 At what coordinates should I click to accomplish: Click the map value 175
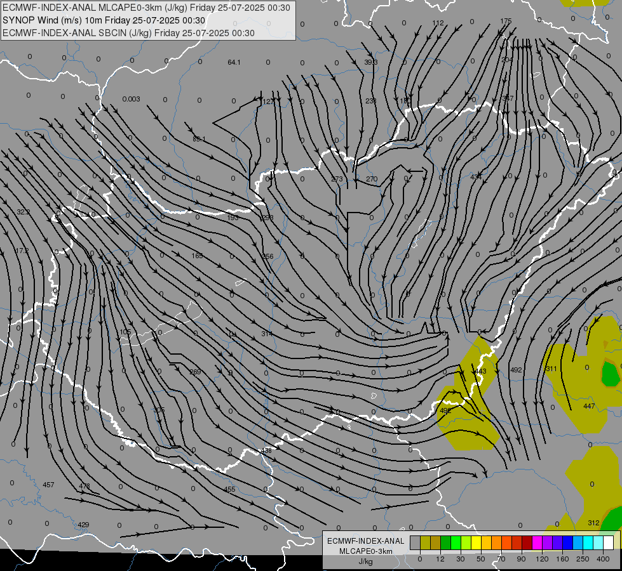506,21
